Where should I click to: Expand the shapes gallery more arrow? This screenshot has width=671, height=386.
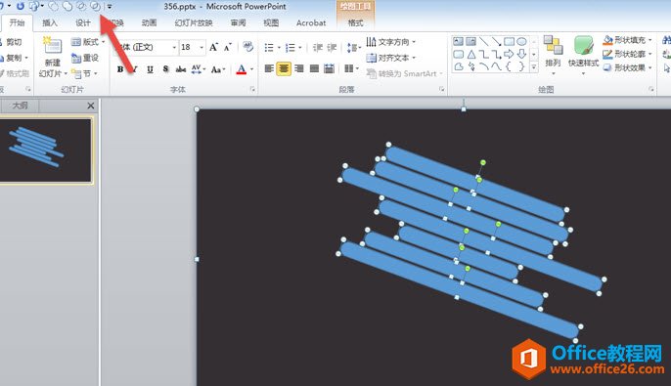click(x=534, y=67)
